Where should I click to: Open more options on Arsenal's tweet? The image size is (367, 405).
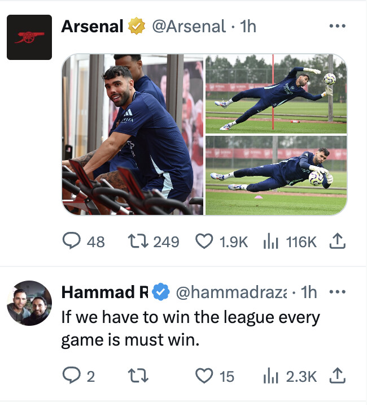click(x=337, y=26)
